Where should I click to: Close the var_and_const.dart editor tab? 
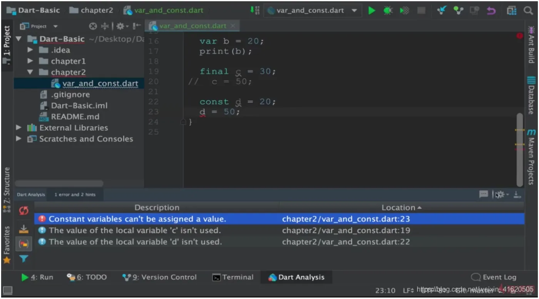tap(233, 26)
